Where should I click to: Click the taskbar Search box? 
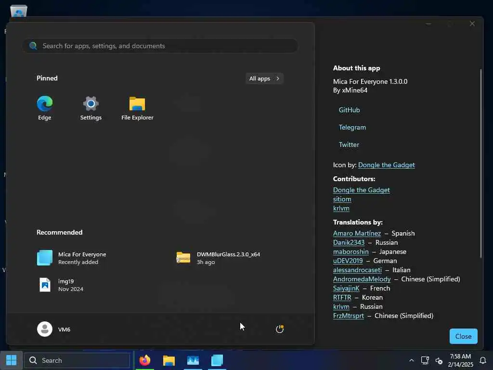78,360
